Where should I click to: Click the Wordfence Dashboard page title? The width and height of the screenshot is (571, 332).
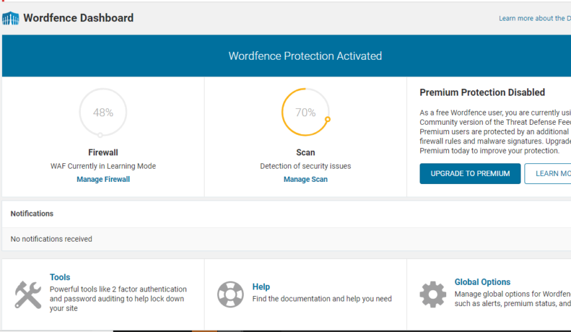tap(78, 18)
